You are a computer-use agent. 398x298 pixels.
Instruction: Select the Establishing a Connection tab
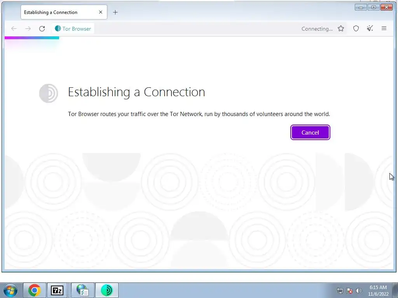click(64, 12)
